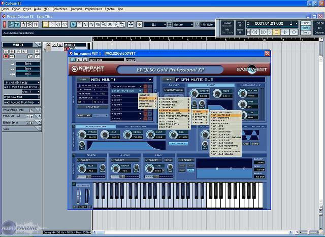
Task: Open the Reverb Preset dropdown
Action: (91, 160)
